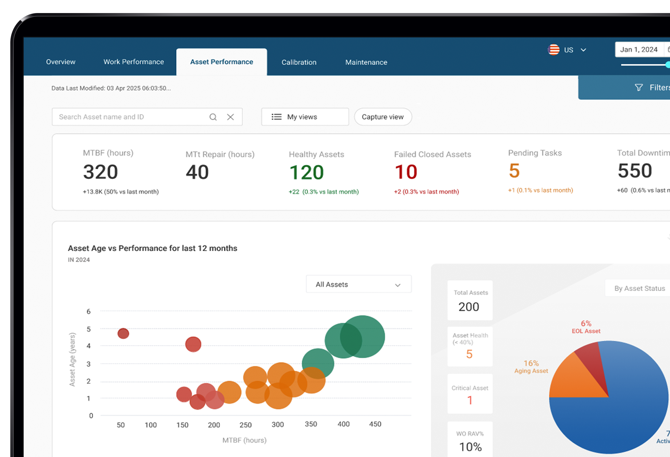The height and width of the screenshot is (457, 670).
Task: Select the Overview tab
Action: [61, 62]
